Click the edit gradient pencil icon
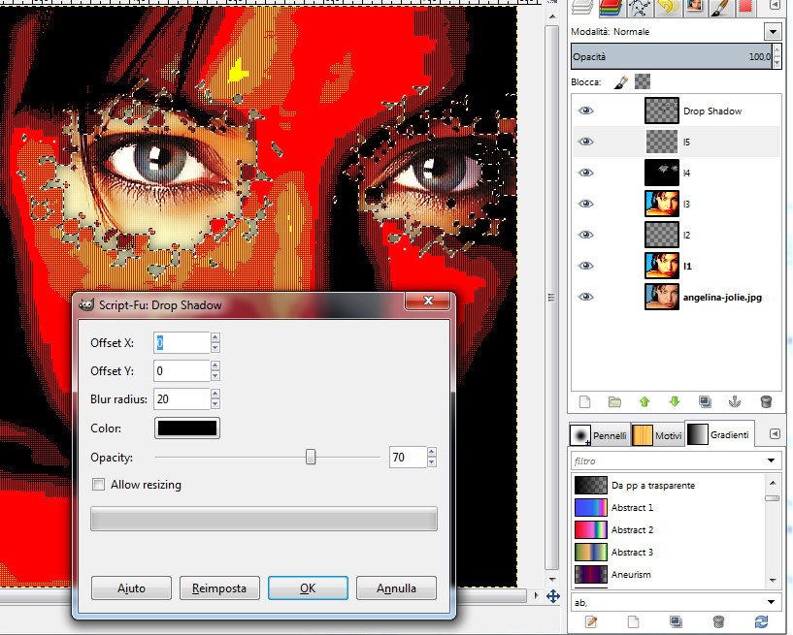 coord(591,621)
